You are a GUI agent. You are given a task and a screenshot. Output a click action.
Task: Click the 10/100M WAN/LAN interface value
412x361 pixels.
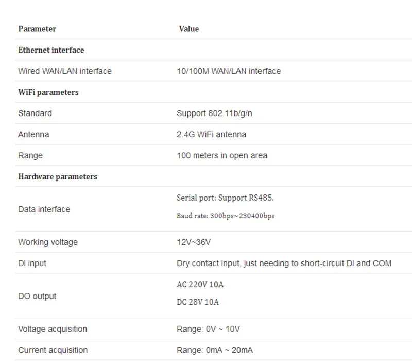pos(229,71)
